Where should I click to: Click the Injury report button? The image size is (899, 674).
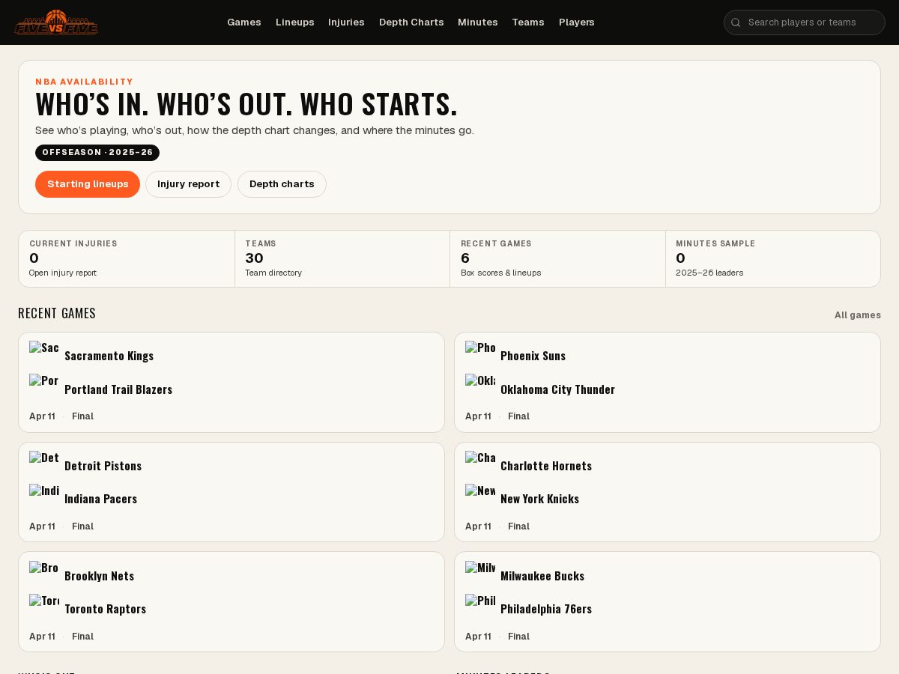tap(188, 184)
